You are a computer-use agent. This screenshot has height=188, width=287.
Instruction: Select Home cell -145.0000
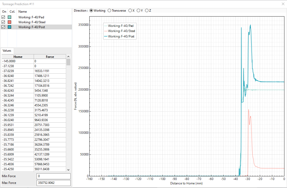(x=18, y=61)
